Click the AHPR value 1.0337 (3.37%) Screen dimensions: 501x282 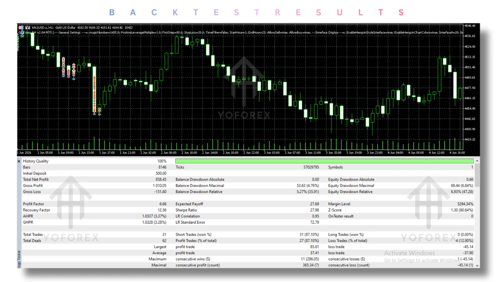[155, 216]
